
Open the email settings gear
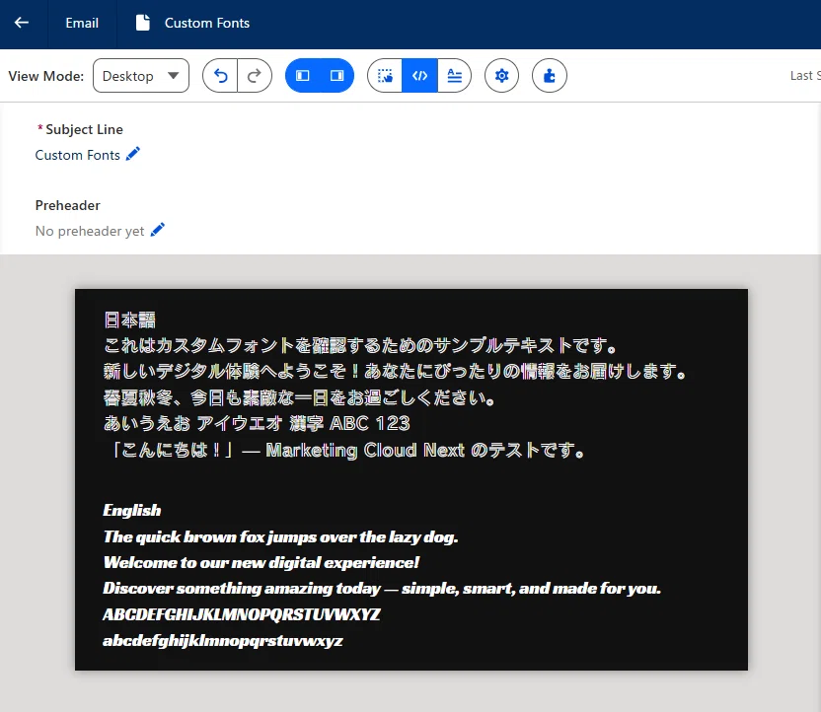coord(501,76)
